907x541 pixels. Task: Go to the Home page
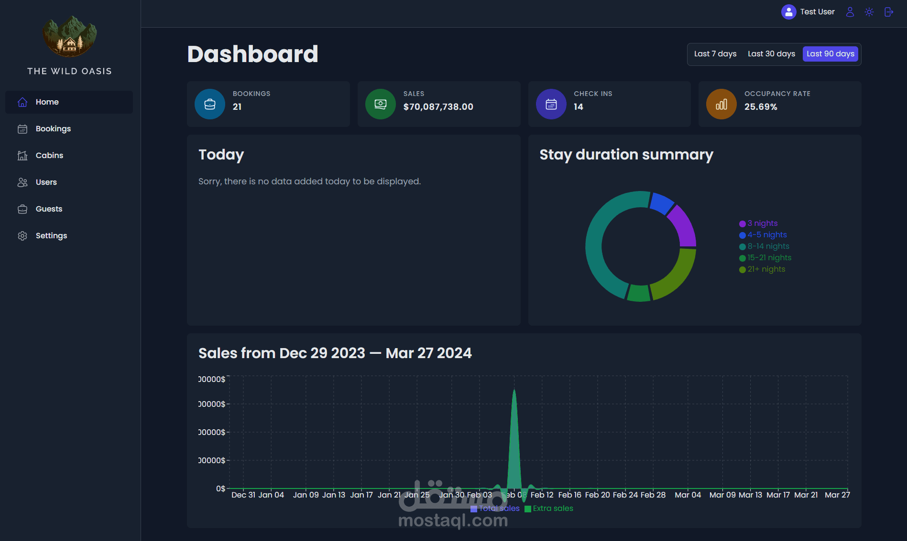pos(69,102)
